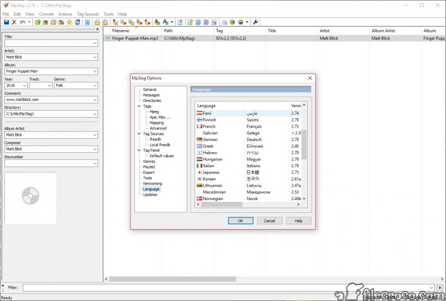This screenshot has height=301, width=446.
Task: Click the Finnish flag in language list
Action: tap(200, 120)
